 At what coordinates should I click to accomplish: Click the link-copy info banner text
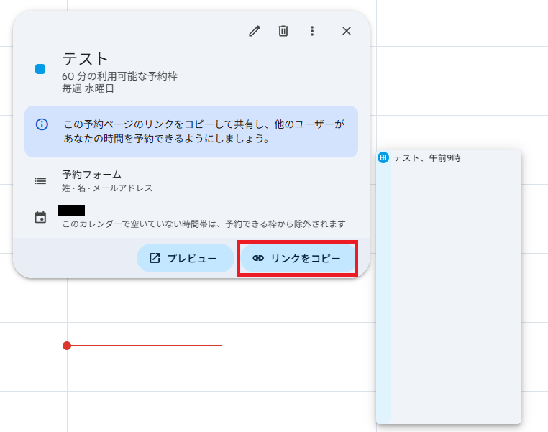[x=204, y=132]
